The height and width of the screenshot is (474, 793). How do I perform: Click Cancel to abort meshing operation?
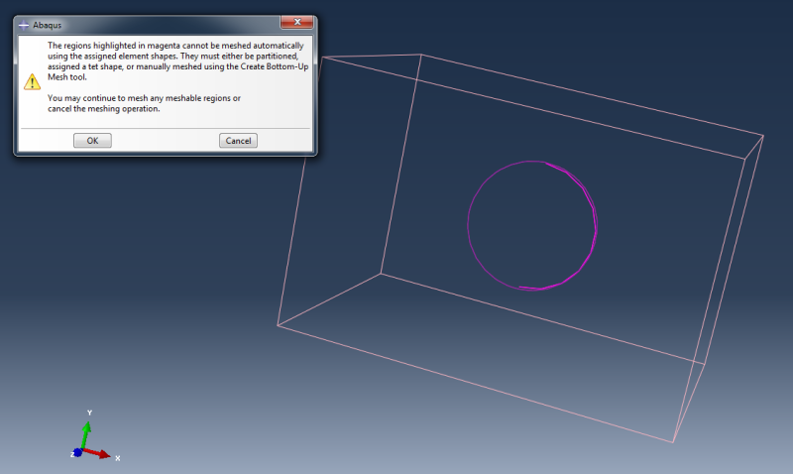pos(238,141)
